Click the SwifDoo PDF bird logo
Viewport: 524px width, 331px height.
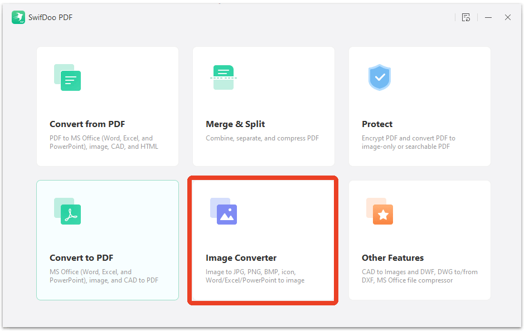(18, 17)
